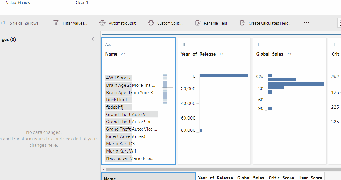The width and height of the screenshot is (341, 180).
Task: Click User_Score column header in grid
Action: pos(310,176)
